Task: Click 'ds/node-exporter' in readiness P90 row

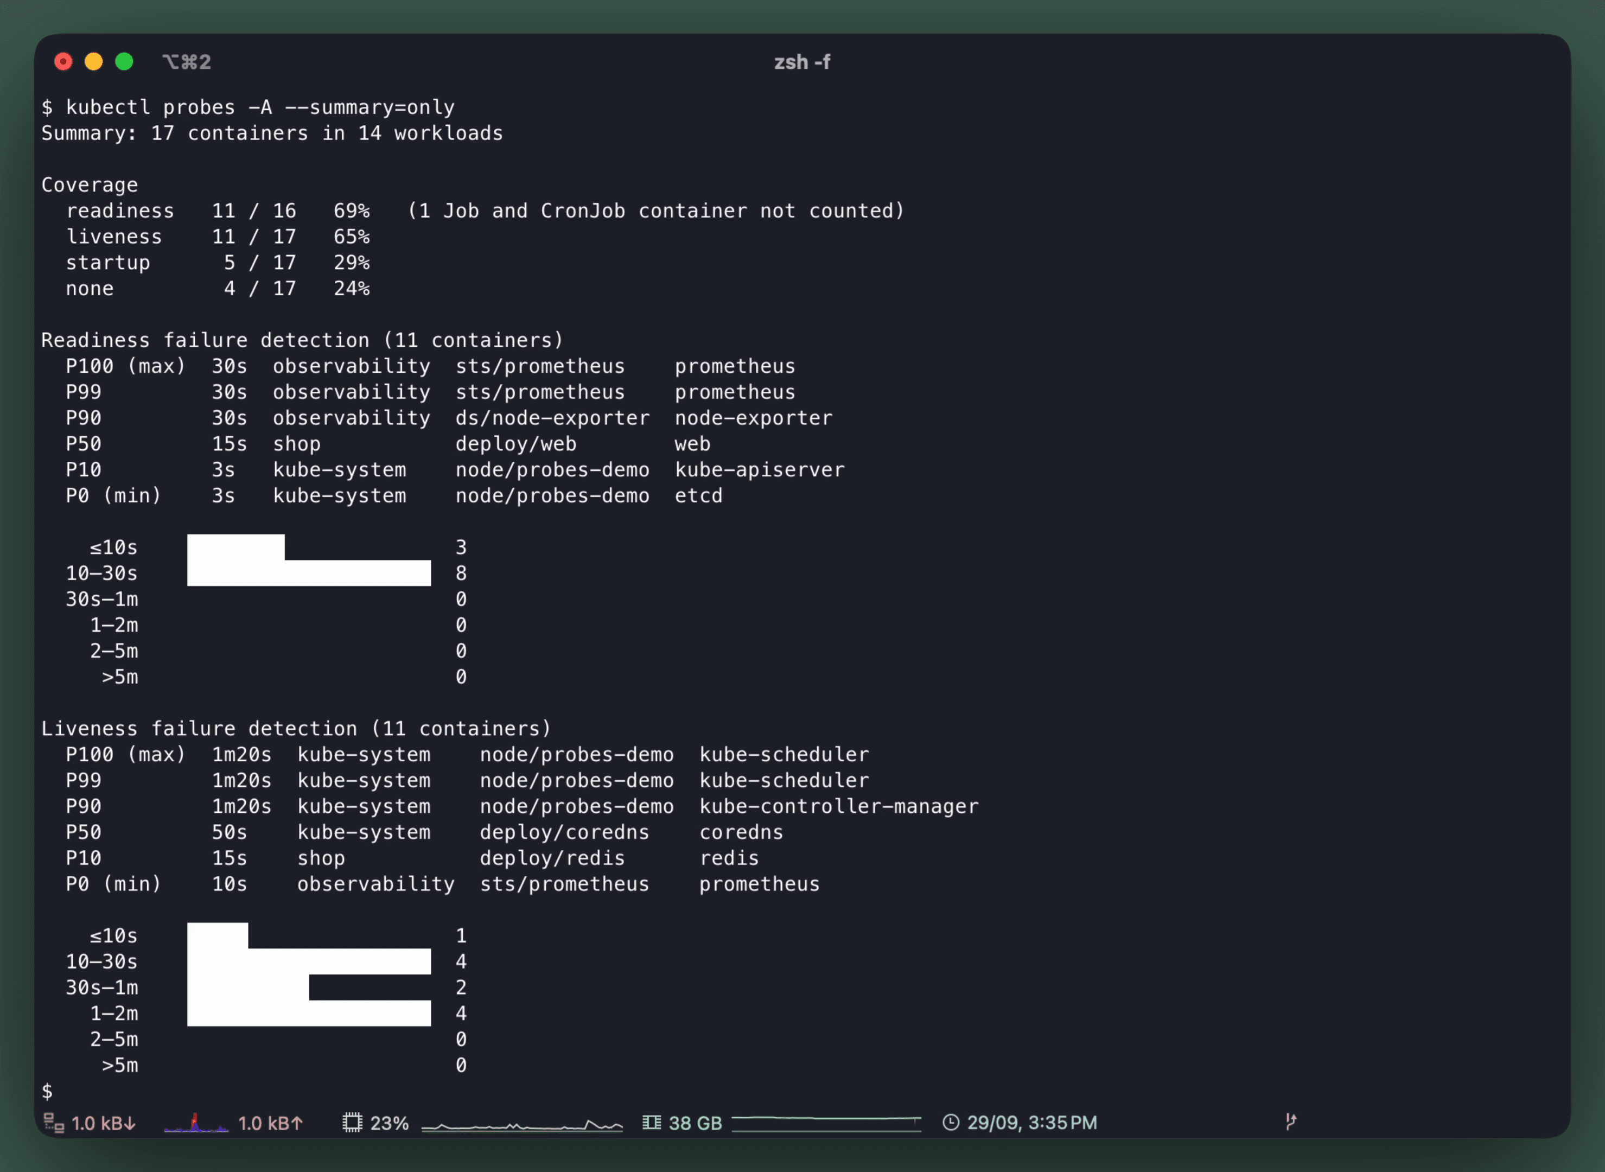Action: [x=552, y=418]
